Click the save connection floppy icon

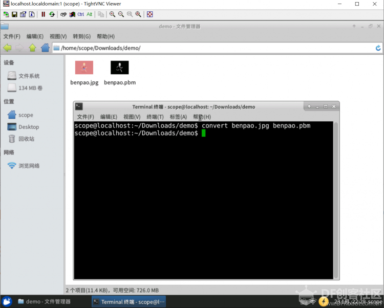tap(14, 14)
